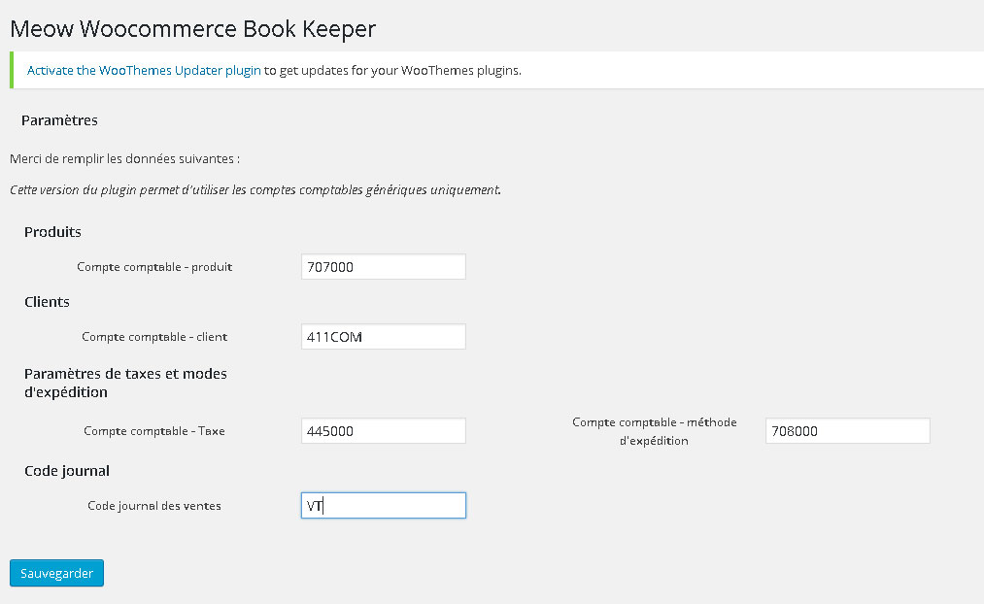Click the Code journal heading
Viewport: 984px width, 604px height.
click(67, 471)
